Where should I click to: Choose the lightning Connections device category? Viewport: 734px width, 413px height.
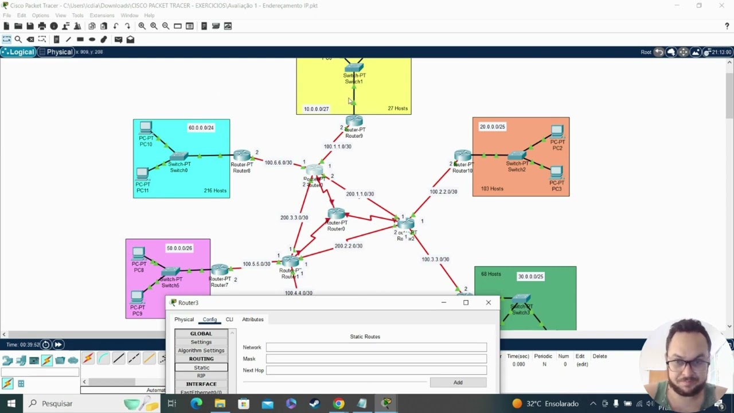pyautogui.click(x=47, y=360)
